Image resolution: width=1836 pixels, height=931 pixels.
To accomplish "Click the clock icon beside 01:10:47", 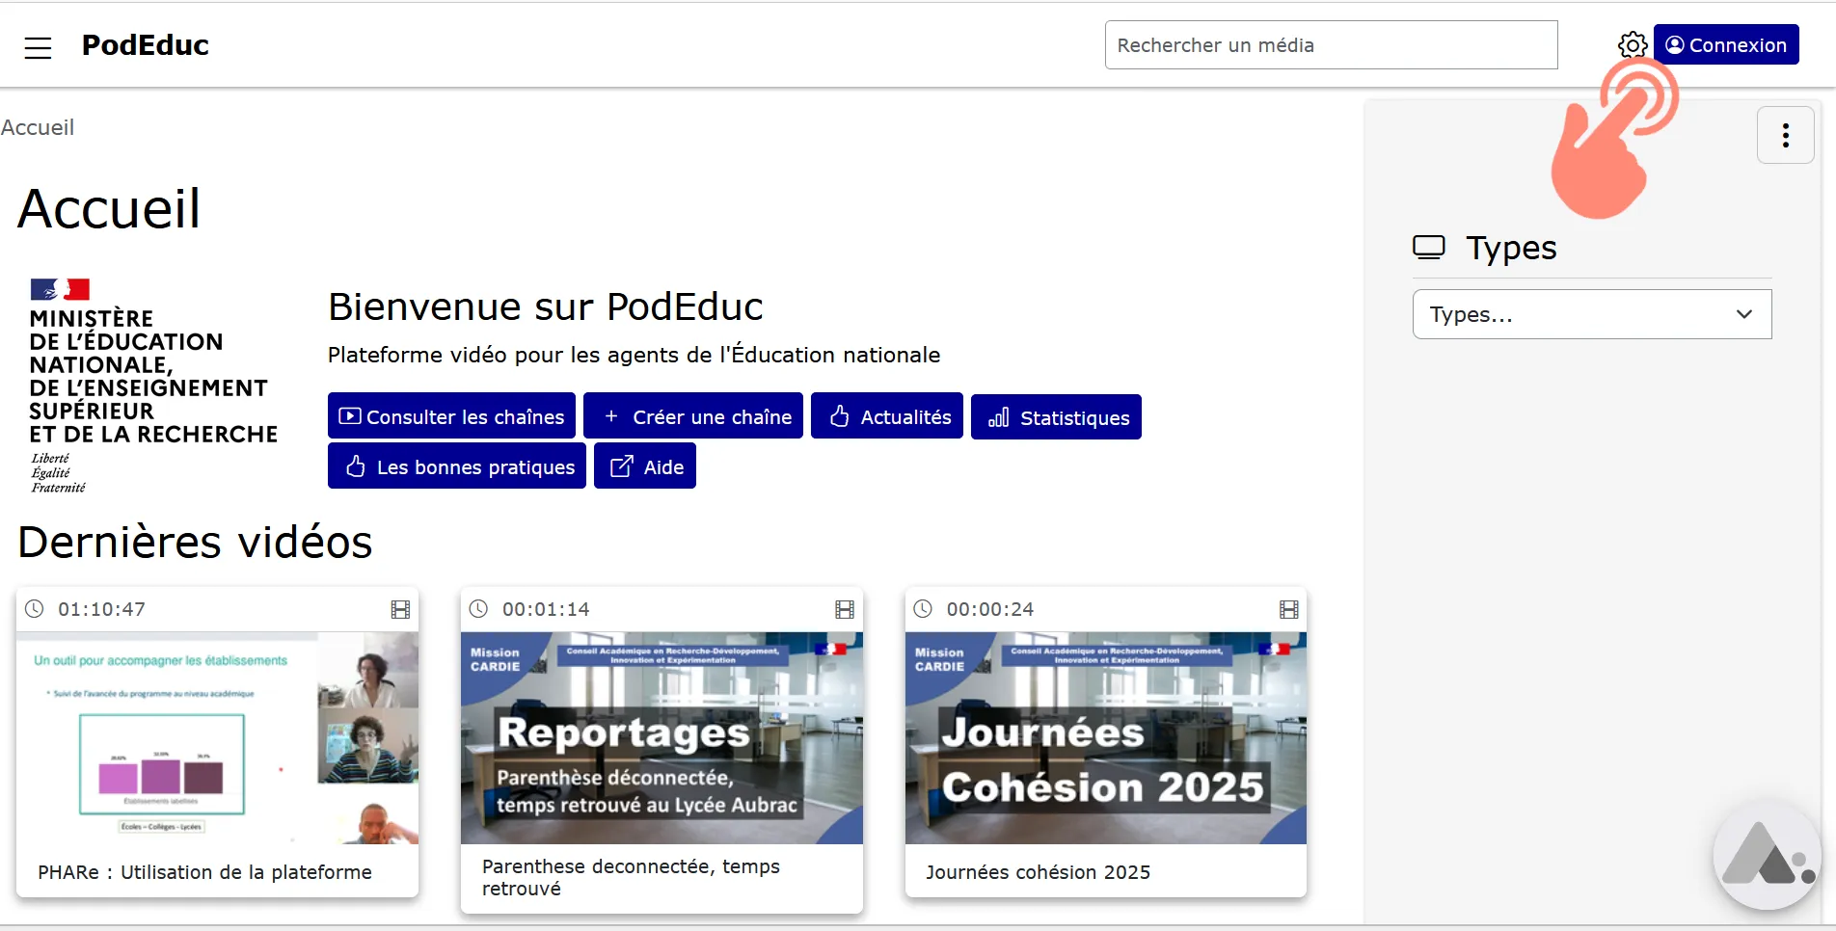I will (35, 609).
